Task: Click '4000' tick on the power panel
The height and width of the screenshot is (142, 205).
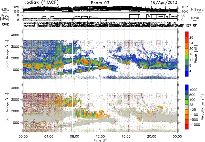Action: point(16,35)
